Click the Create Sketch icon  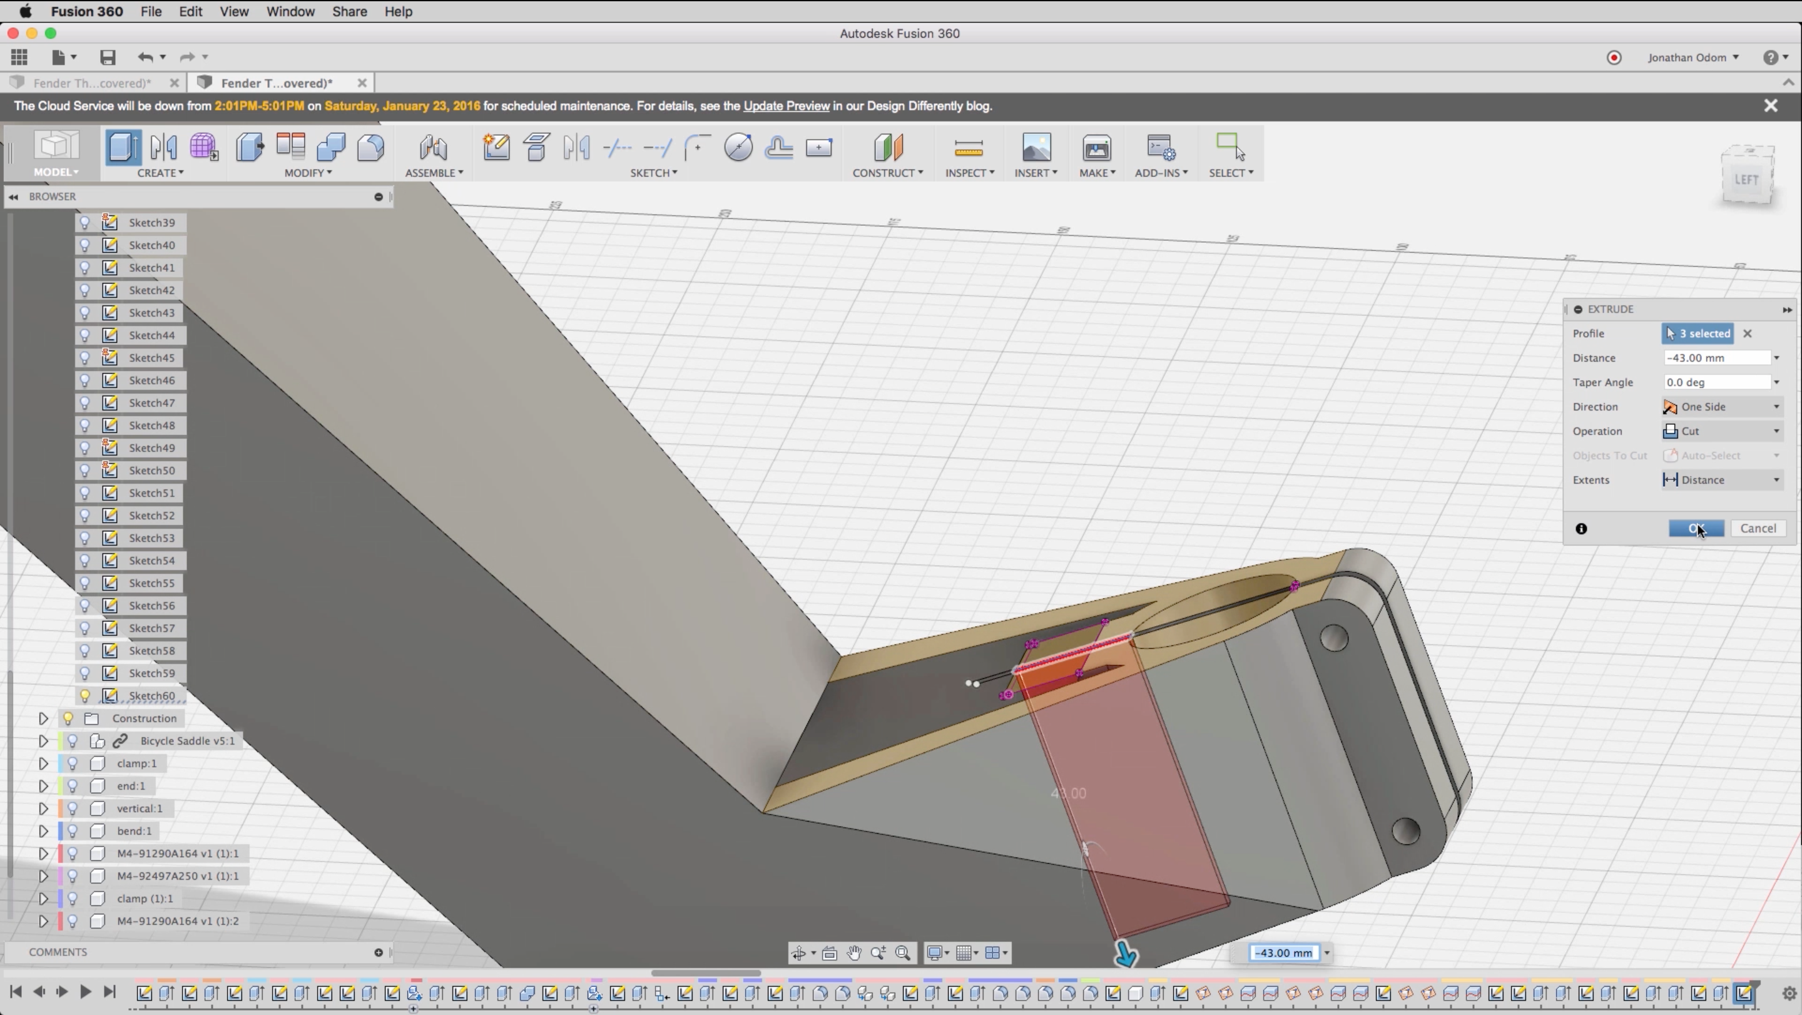[x=496, y=148]
